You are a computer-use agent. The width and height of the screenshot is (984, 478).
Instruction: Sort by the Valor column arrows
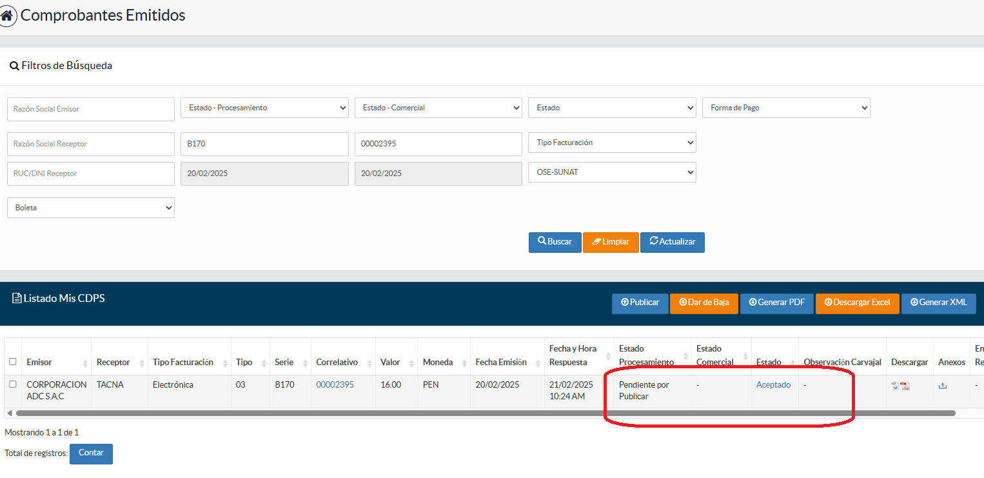pos(412,363)
